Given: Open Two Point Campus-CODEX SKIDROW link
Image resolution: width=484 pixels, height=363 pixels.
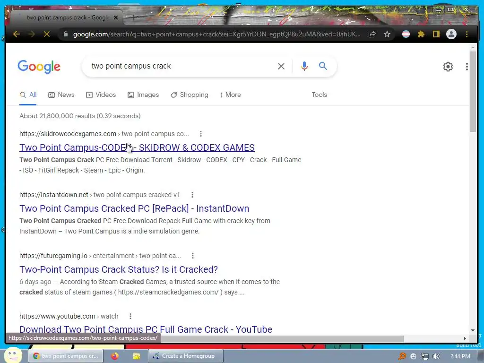Looking at the screenshot, I should click(x=137, y=147).
